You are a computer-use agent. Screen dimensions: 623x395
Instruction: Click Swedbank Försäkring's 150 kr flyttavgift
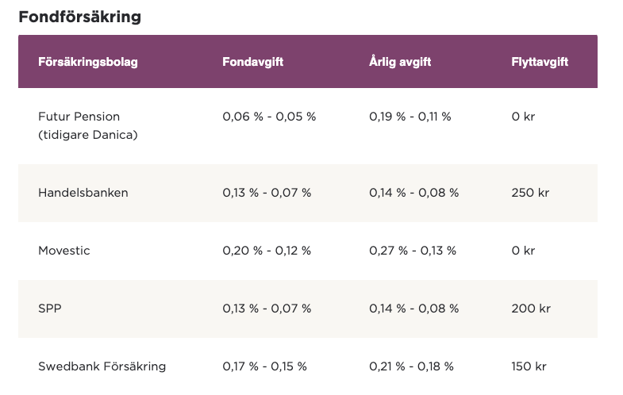click(529, 366)
